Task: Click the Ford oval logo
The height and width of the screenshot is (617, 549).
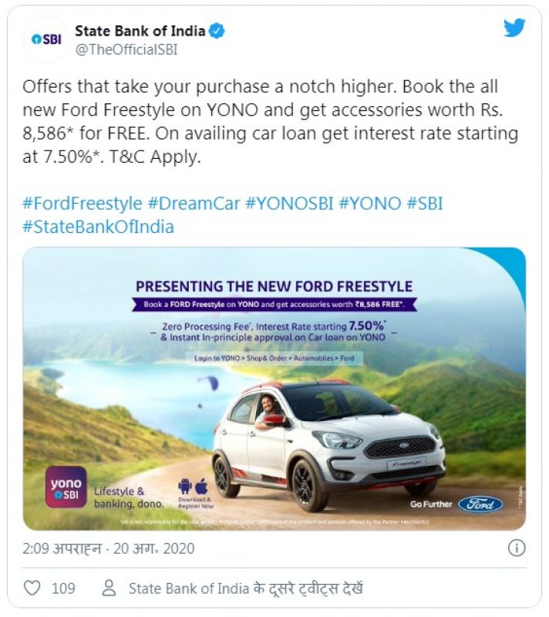Action: 480,504
